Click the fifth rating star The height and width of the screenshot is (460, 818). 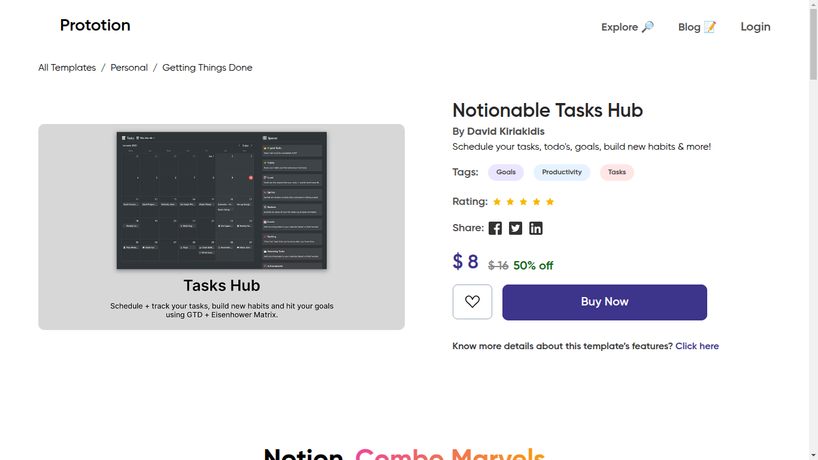pyautogui.click(x=550, y=202)
